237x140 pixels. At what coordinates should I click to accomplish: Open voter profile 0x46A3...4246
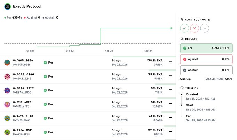(x=23, y=74)
